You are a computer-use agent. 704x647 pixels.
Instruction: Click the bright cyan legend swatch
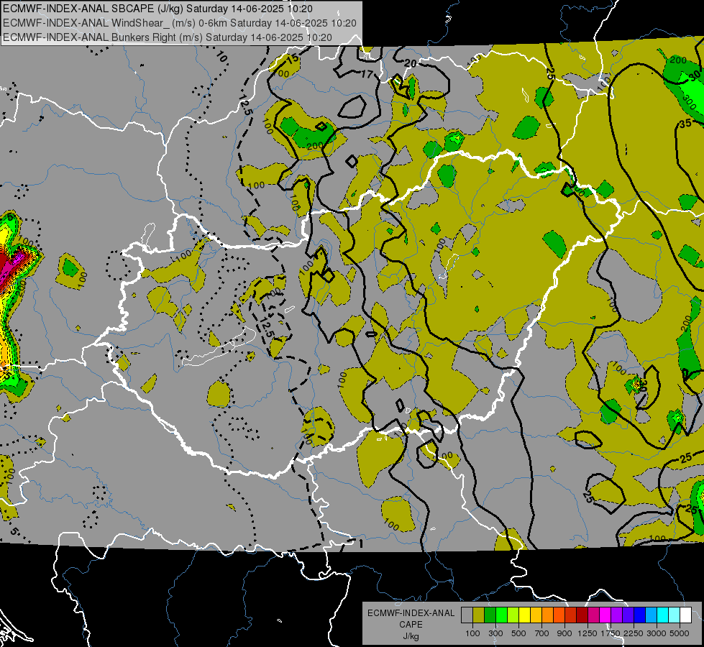[663, 615]
